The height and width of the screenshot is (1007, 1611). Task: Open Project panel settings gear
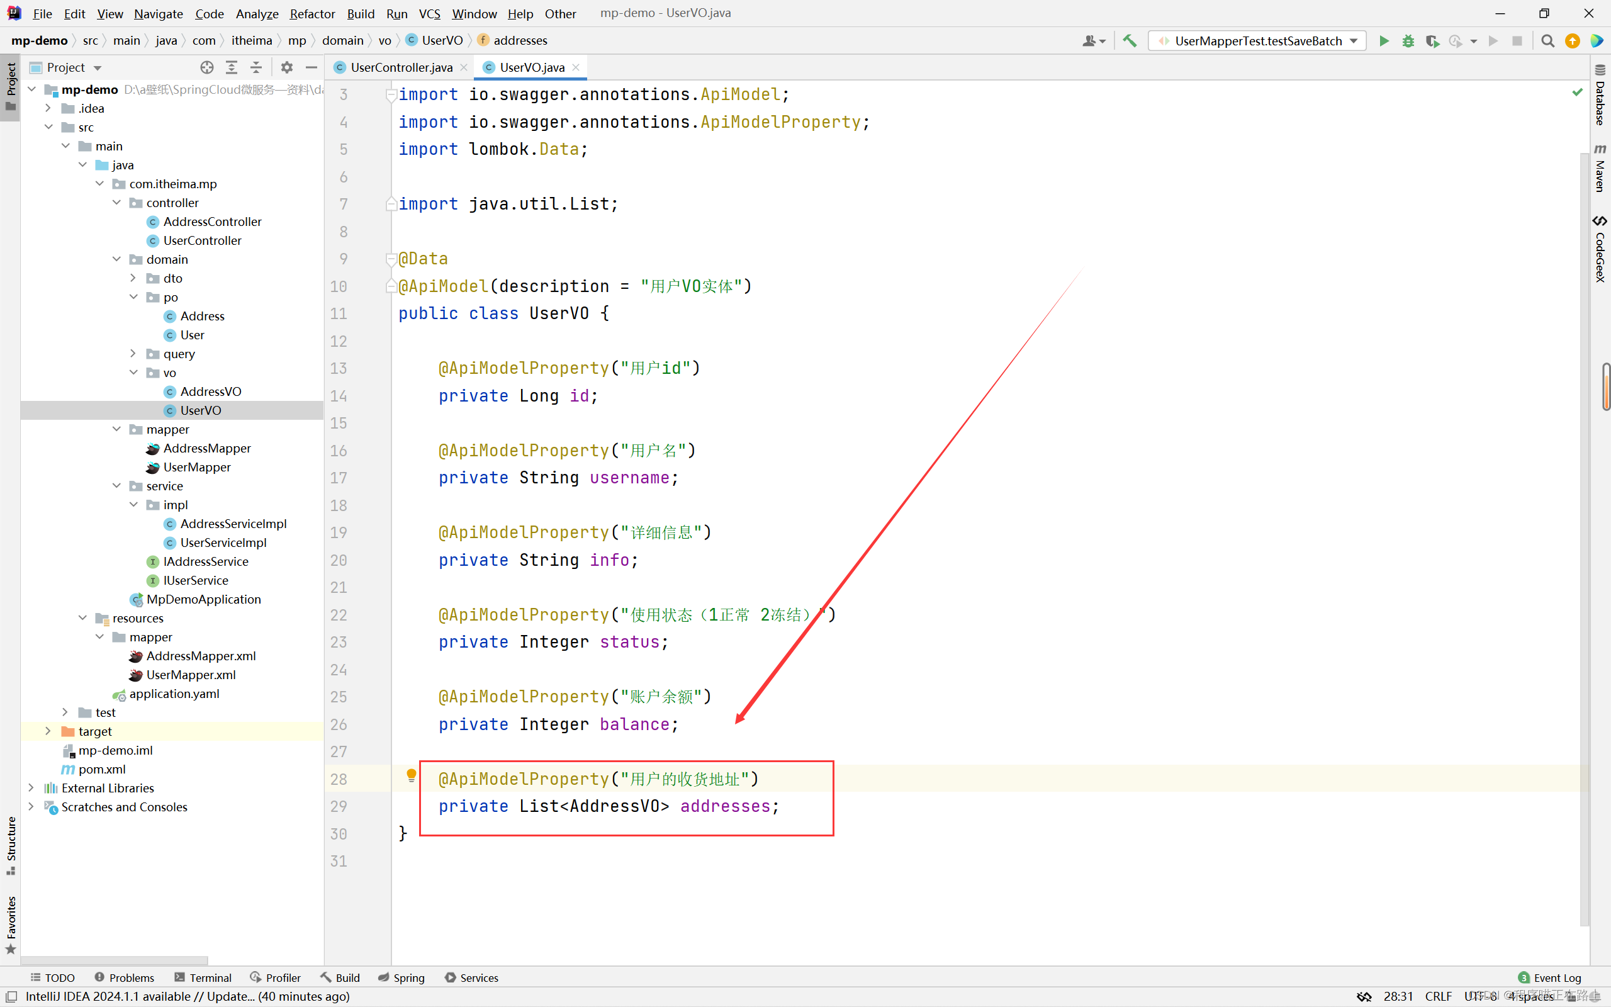tap(286, 67)
